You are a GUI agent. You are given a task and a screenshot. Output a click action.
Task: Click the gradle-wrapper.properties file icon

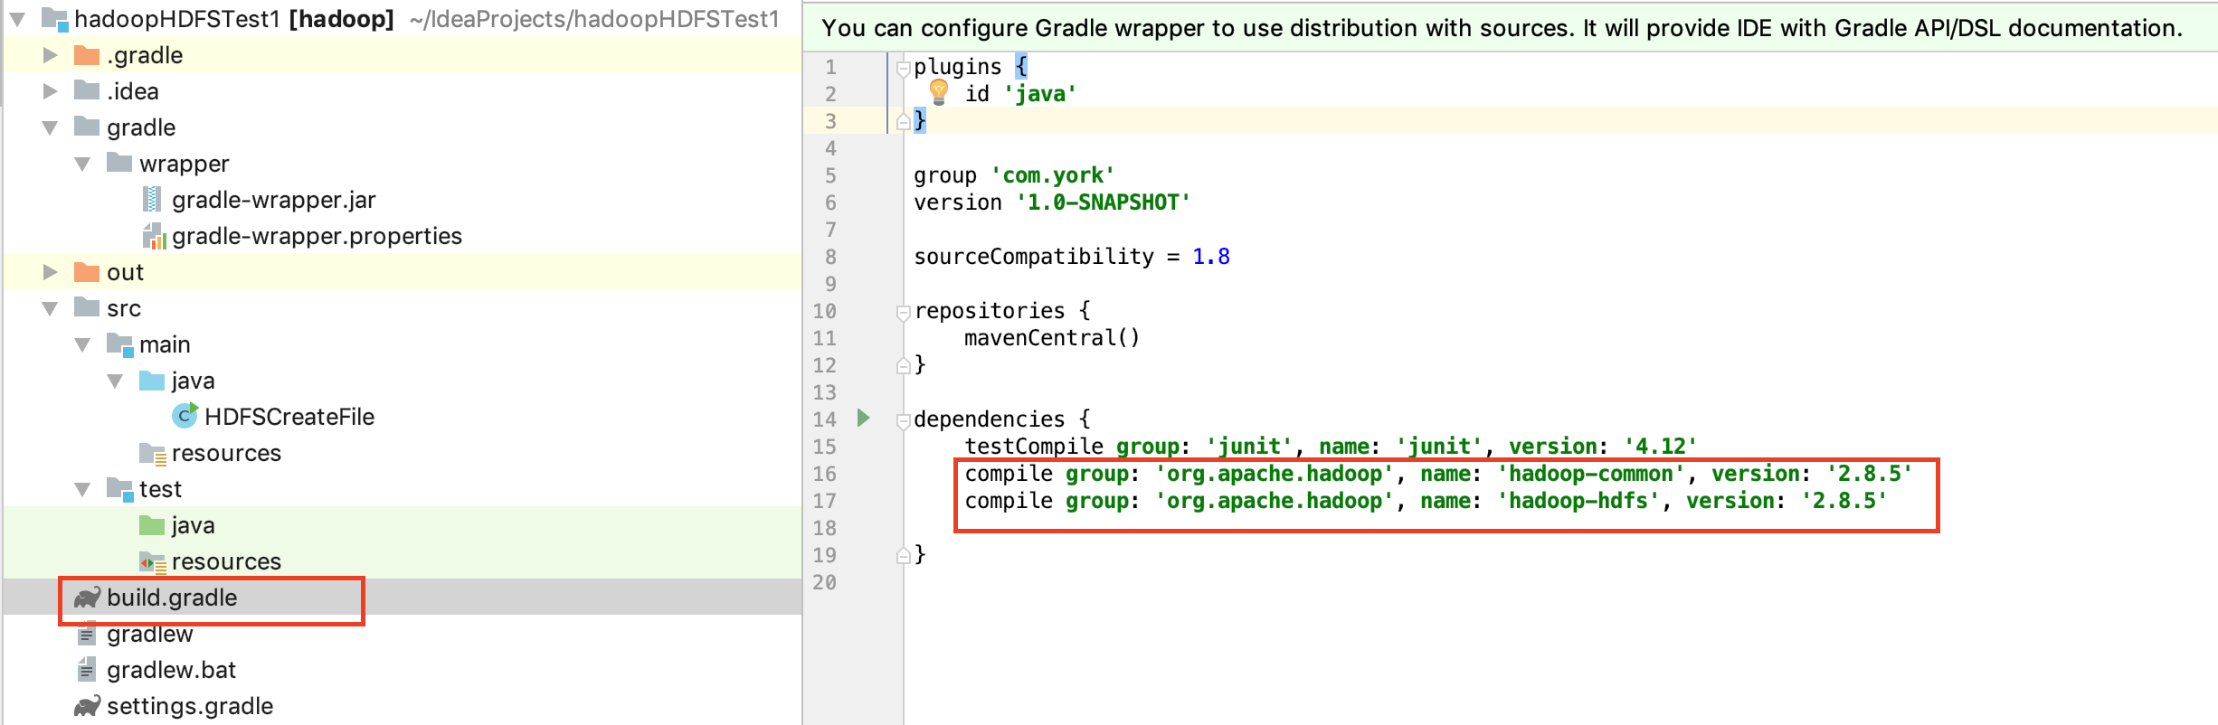(x=153, y=236)
